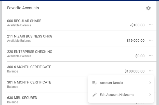Open the 211 NIZARI BUSINESS CHKG account
This screenshot has width=159, height=105.
(30, 36)
